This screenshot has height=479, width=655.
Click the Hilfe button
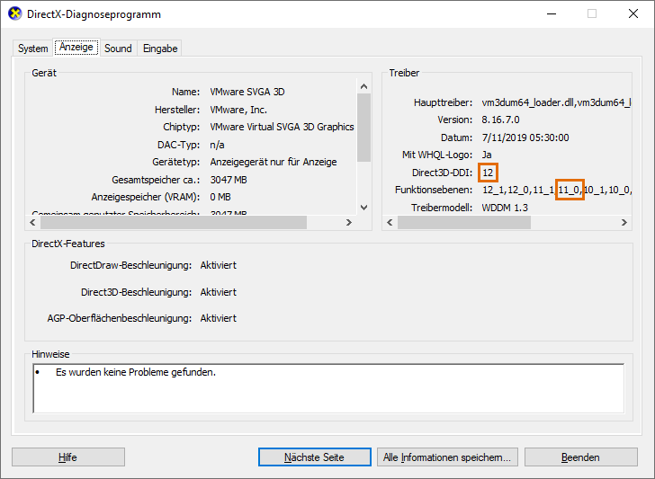pyautogui.click(x=68, y=457)
